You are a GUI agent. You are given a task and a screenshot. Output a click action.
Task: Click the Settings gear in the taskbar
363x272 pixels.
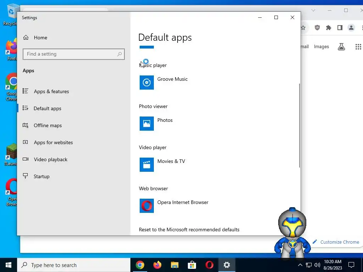[x=227, y=265]
